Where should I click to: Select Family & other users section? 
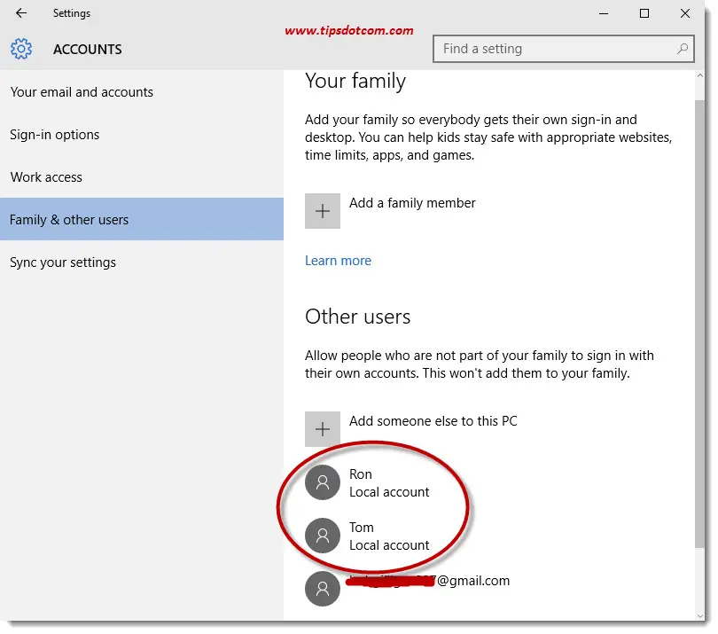(142, 219)
